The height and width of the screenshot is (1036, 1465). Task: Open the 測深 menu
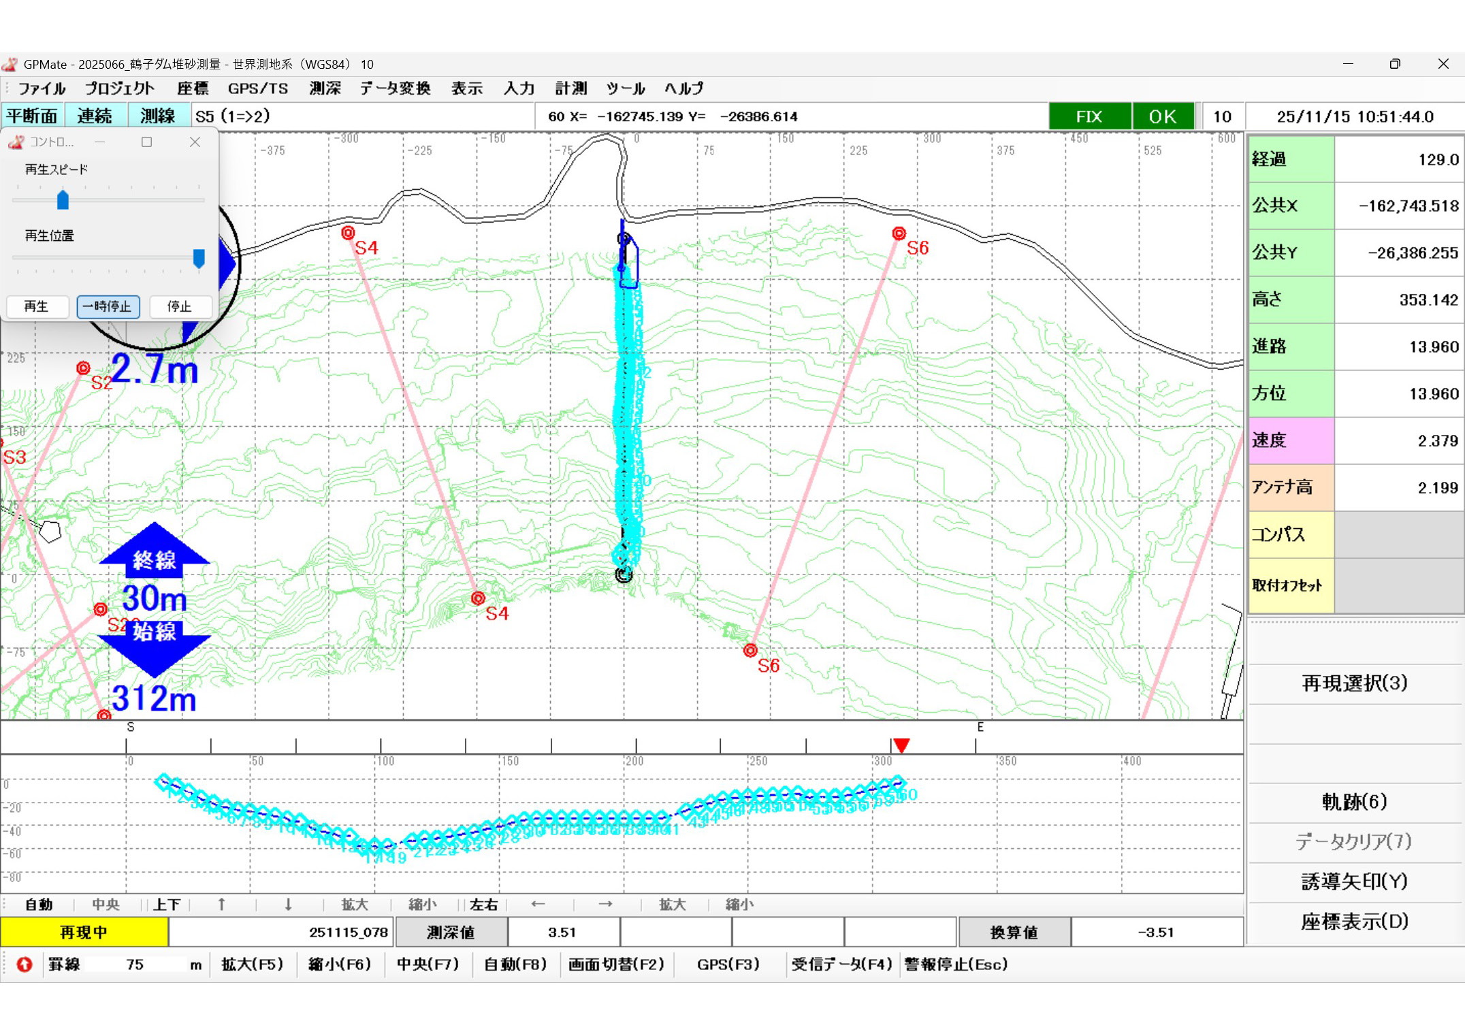tap(325, 88)
